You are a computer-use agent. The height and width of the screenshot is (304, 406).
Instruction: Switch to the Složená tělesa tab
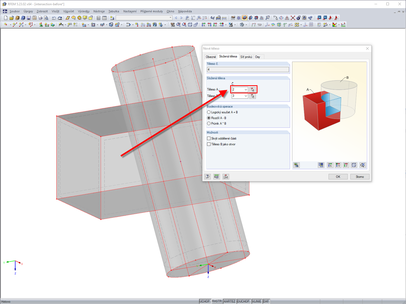click(x=228, y=56)
